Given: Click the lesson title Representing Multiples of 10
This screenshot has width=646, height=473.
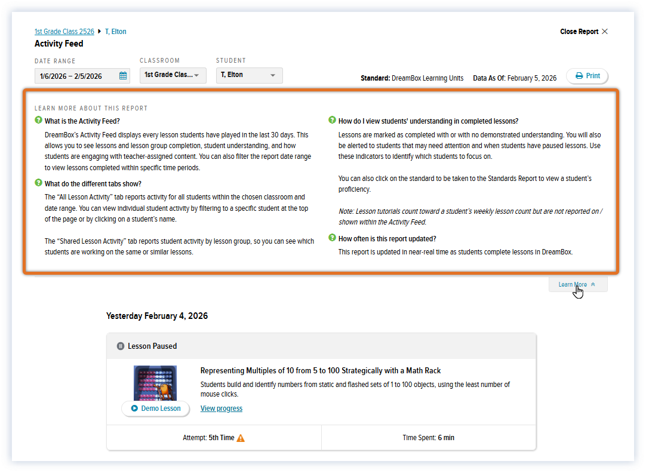Looking at the screenshot, I should (x=321, y=370).
